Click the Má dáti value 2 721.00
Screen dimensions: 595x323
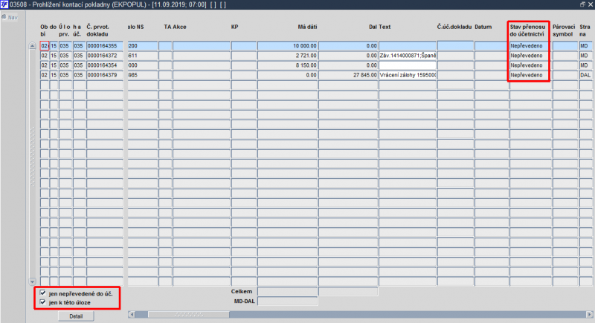(288, 56)
